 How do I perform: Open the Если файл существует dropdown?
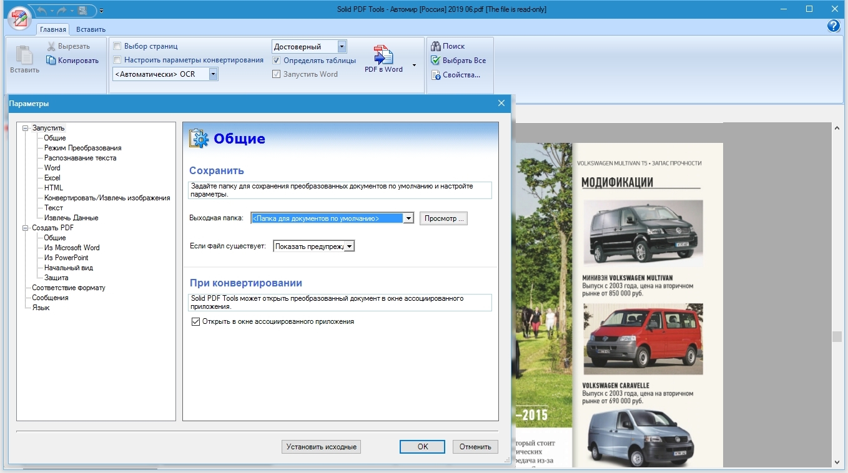[x=350, y=246]
